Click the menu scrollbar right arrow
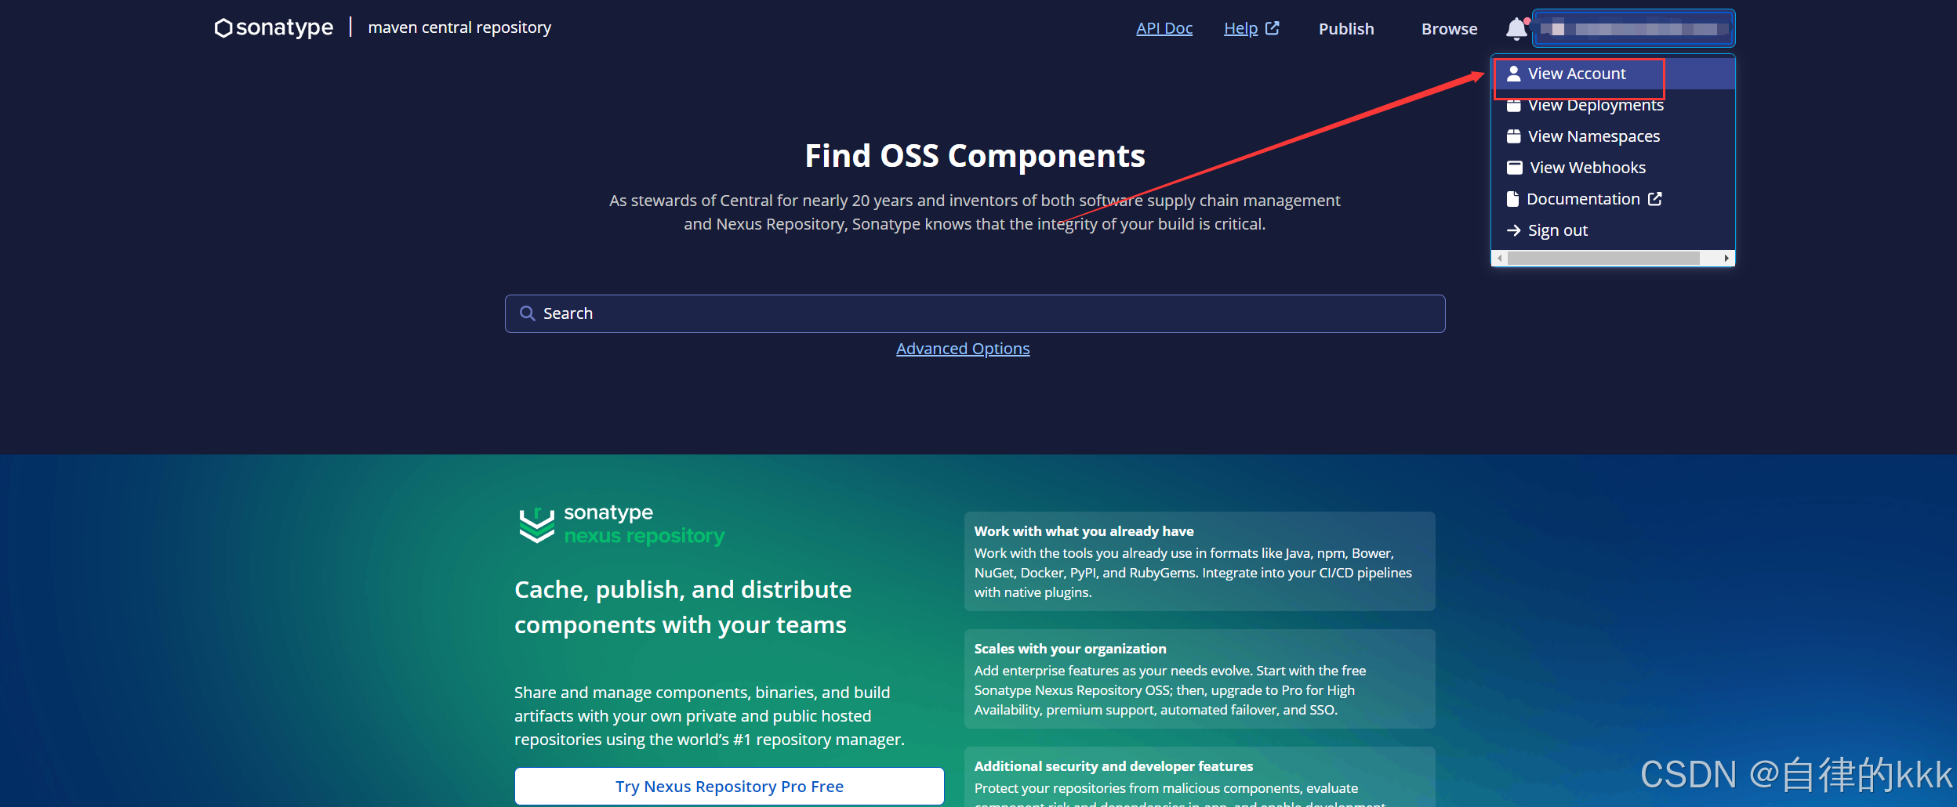This screenshot has height=807, width=1957. coord(1726,258)
